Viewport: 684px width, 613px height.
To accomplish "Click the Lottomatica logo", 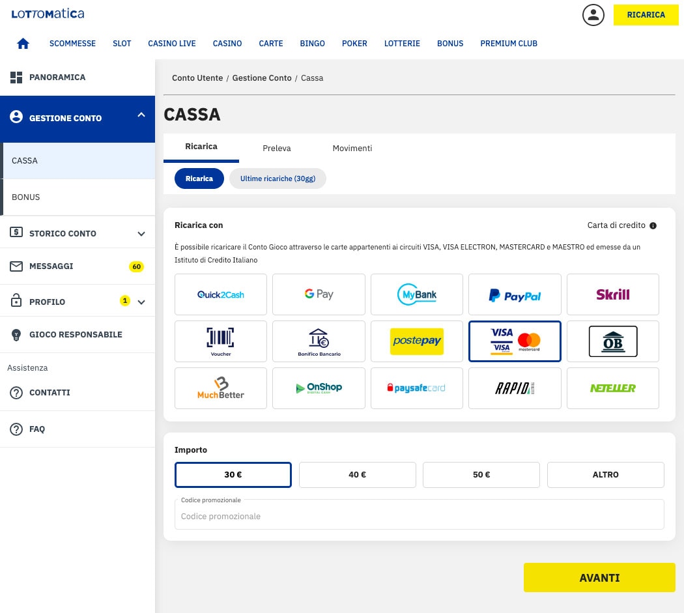I will coord(48,14).
